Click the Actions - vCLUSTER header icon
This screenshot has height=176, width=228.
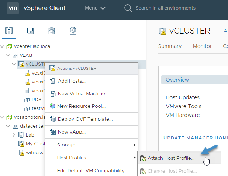52,68
